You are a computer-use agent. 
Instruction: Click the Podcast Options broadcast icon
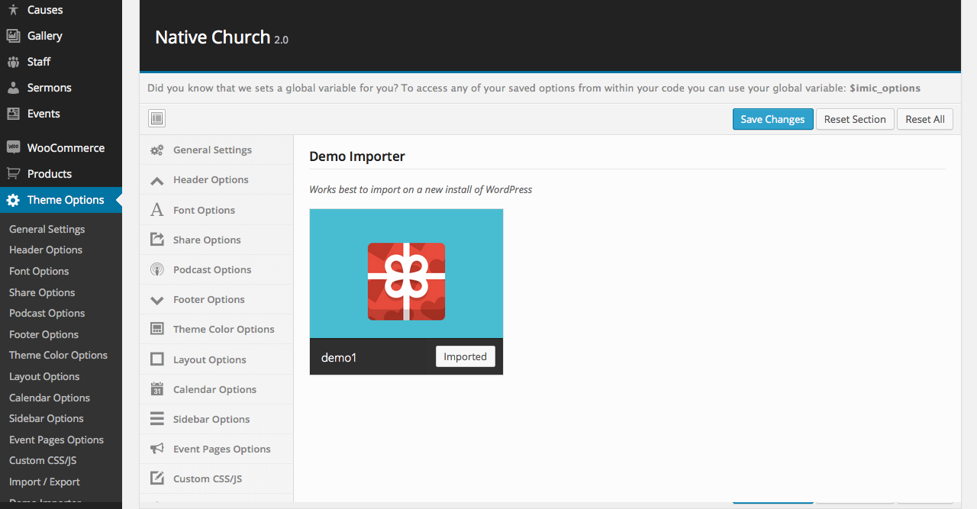coord(157,269)
